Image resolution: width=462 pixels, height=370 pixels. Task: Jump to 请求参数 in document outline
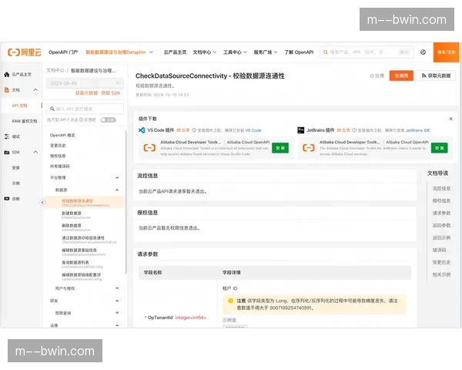coord(441,213)
